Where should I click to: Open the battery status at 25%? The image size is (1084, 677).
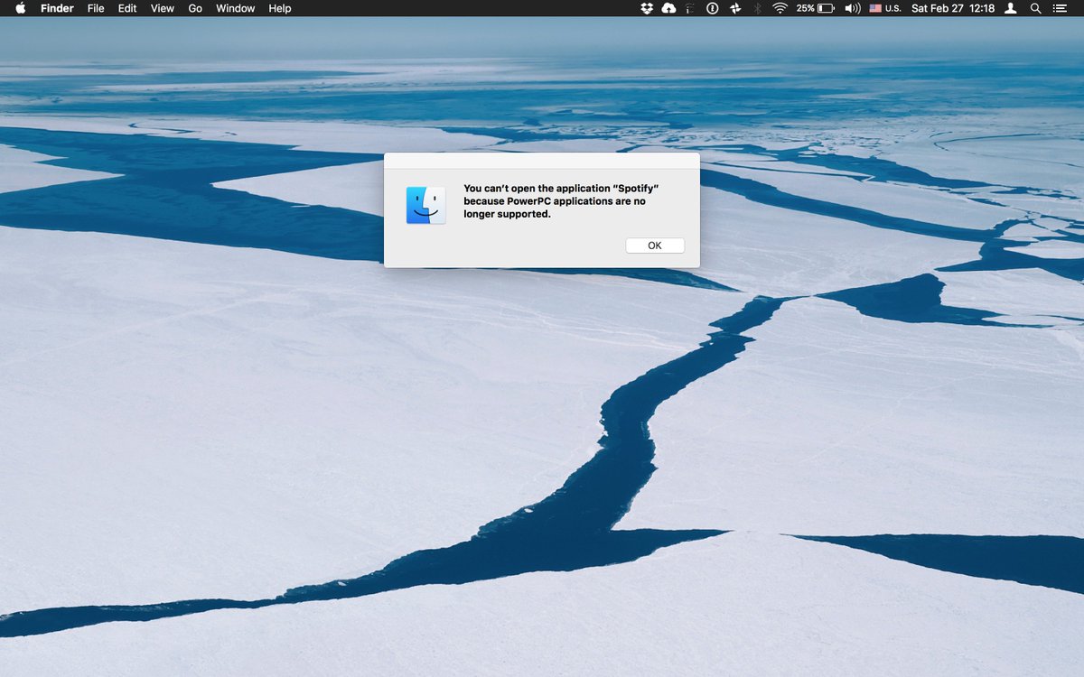click(x=815, y=8)
